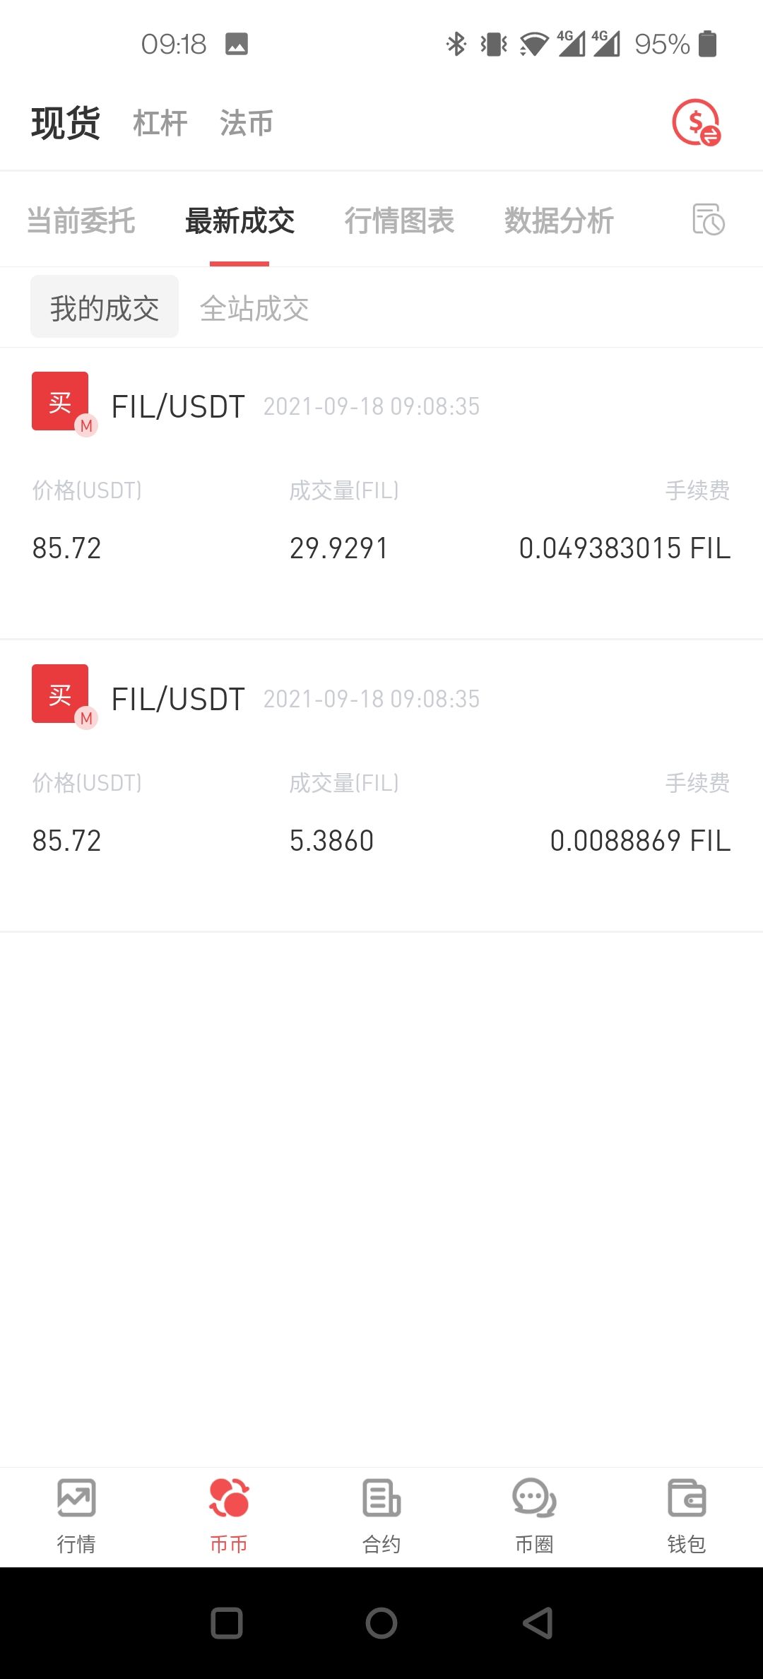Screen dimensions: 763x1679
Task: Go to 行情 market tab icon
Action: tap(76, 1497)
